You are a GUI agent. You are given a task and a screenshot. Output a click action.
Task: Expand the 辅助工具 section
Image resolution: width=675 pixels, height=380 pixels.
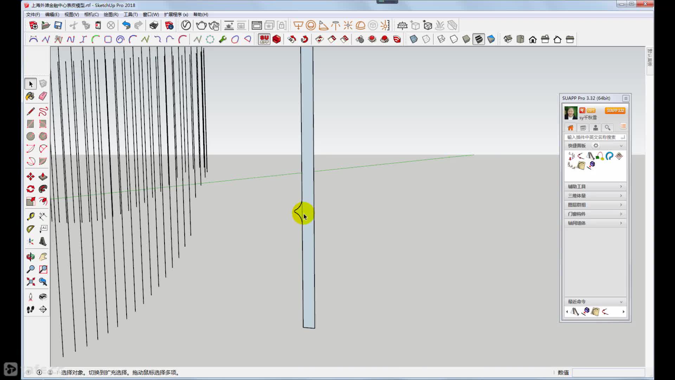point(595,186)
